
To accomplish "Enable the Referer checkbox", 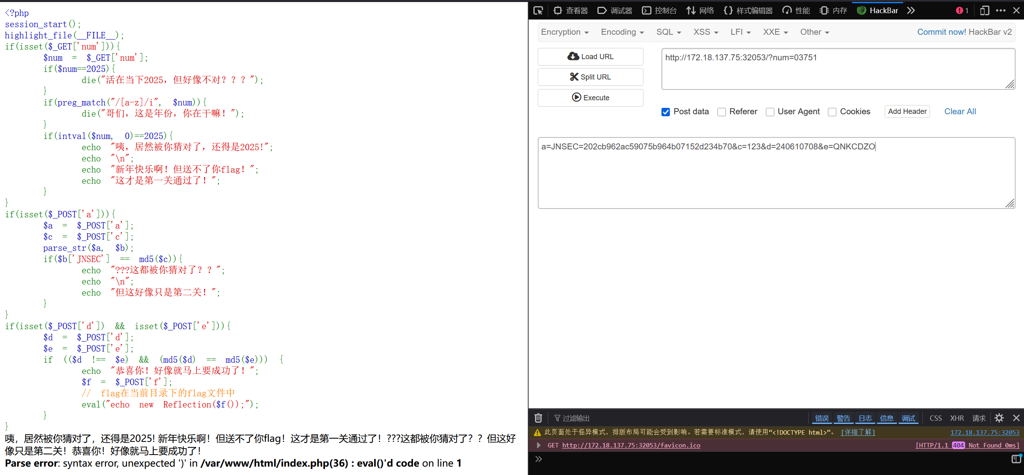I will 722,112.
